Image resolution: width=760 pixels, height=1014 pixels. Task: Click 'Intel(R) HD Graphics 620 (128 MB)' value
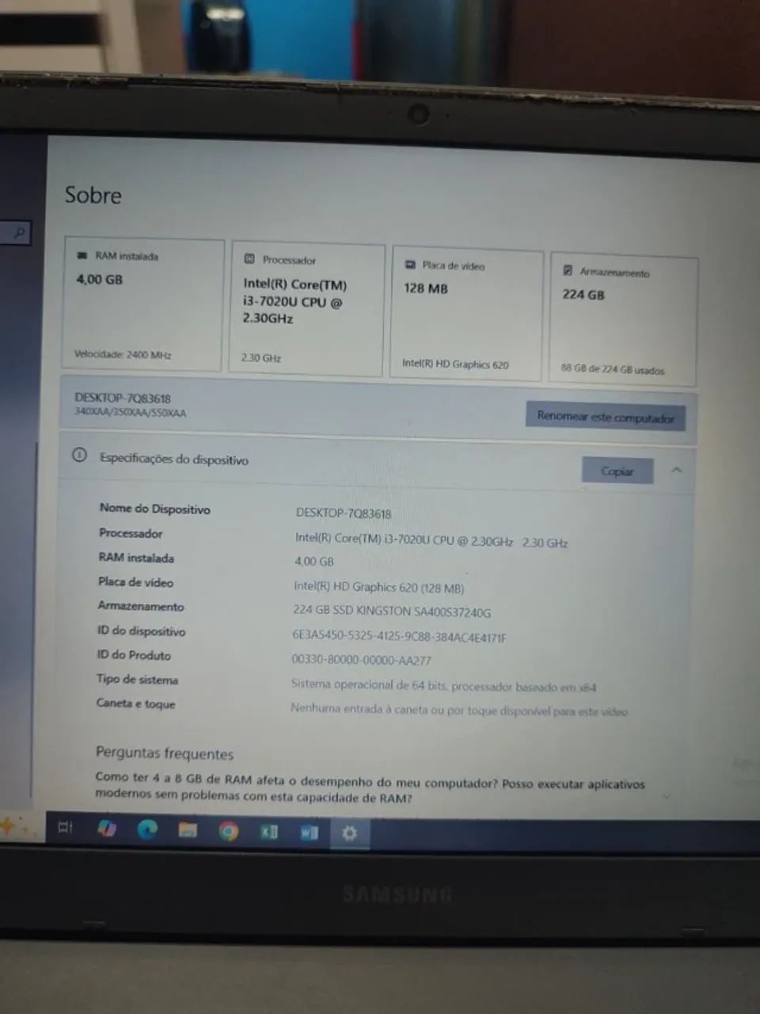pyautogui.click(x=379, y=587)
